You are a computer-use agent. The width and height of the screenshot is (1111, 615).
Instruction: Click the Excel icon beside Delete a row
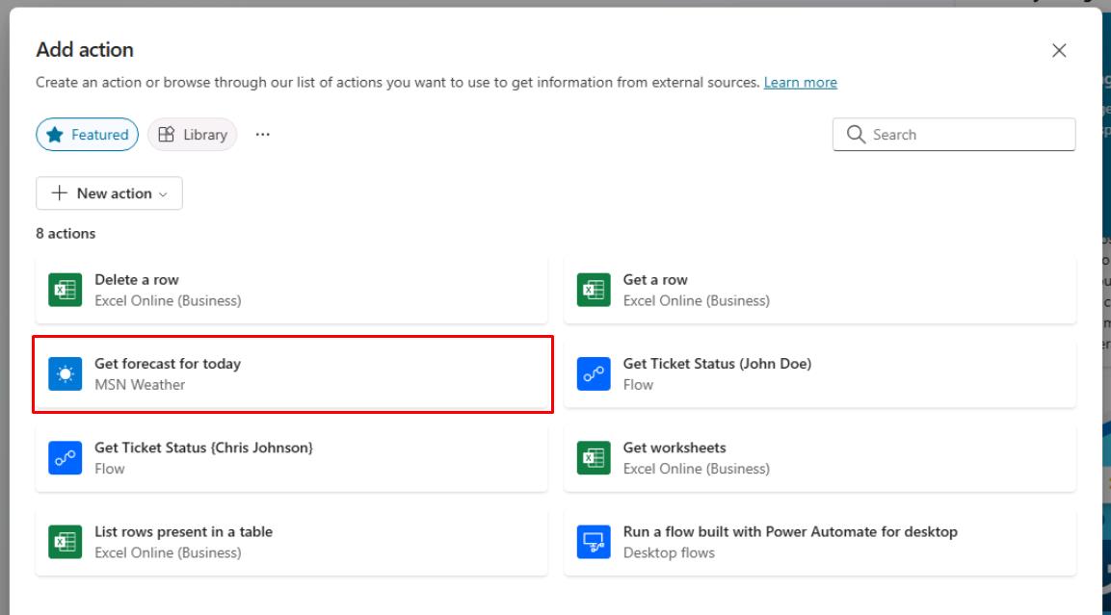click(65, 290)
